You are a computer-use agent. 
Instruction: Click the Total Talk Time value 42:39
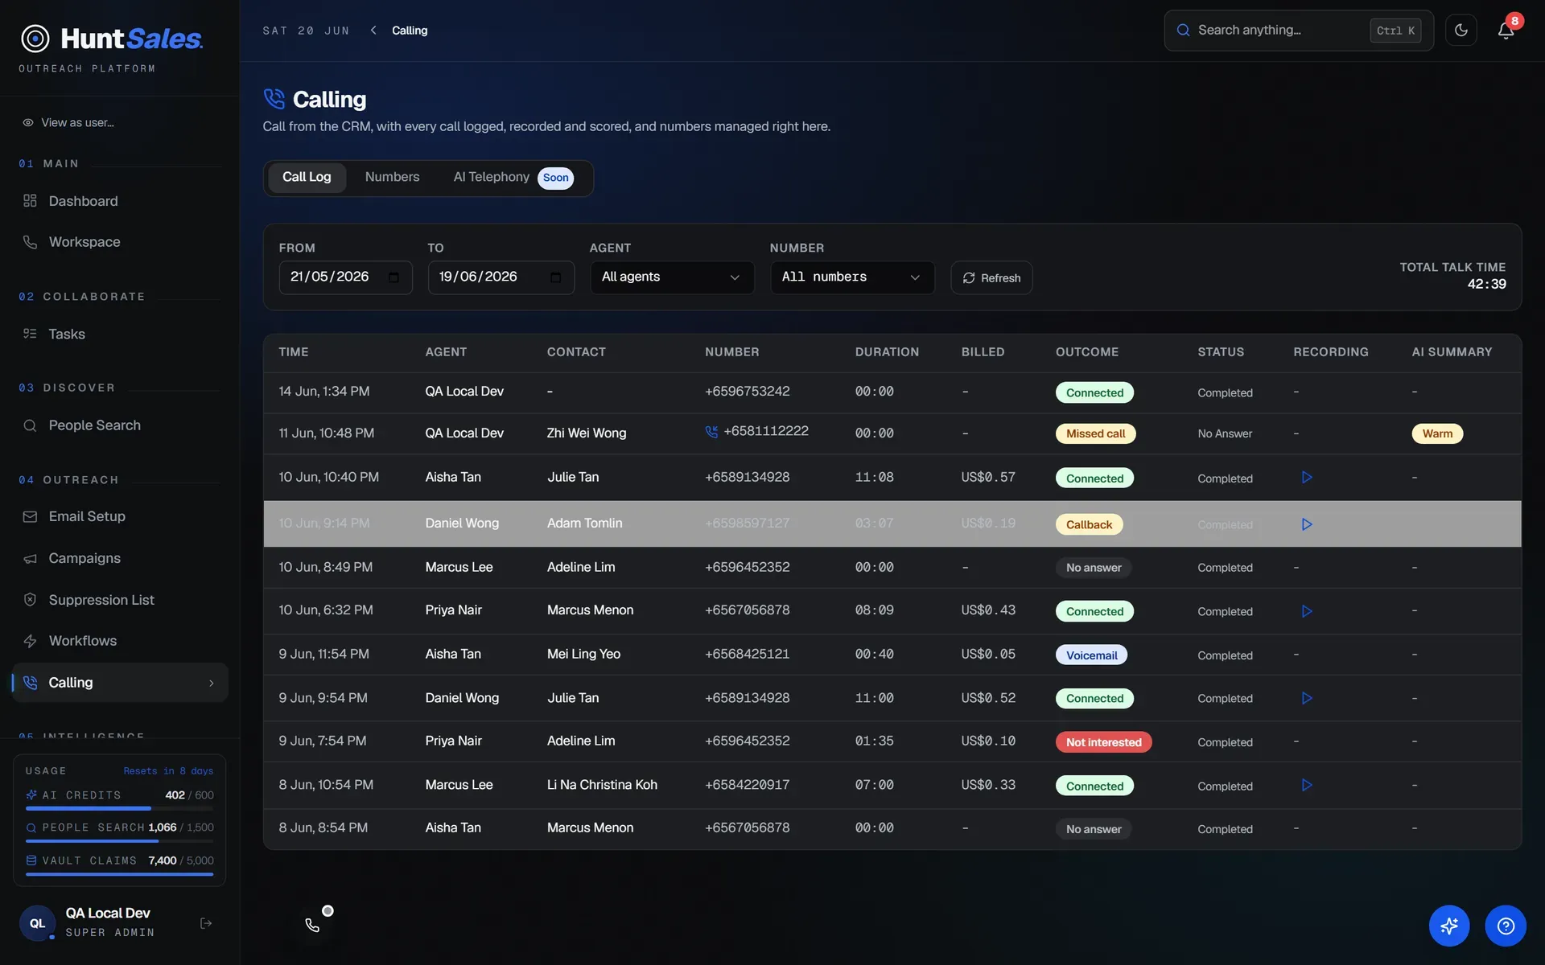click(x=1486, y=285)
